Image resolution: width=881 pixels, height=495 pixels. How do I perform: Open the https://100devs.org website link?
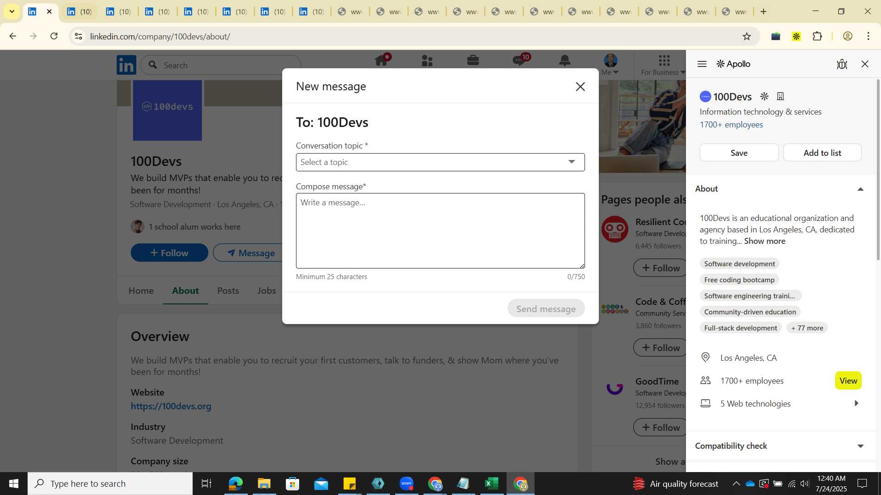click(x=171, y=406)
